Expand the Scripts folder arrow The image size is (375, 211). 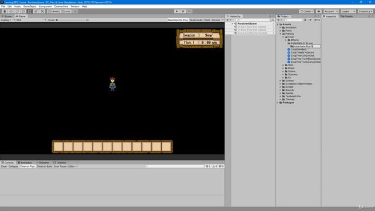[x=281, y=87]
